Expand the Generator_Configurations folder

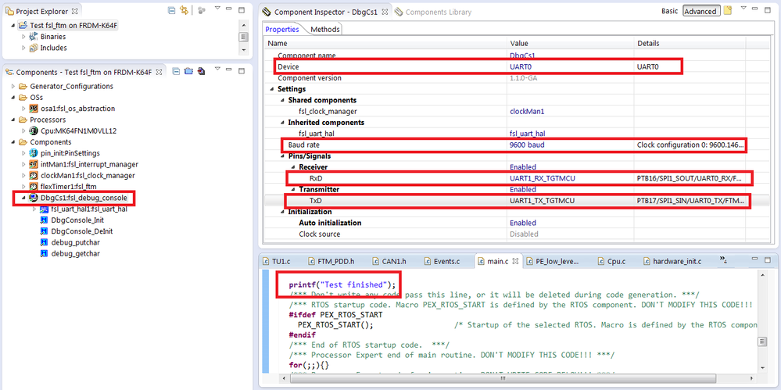(x=13, y=86)
